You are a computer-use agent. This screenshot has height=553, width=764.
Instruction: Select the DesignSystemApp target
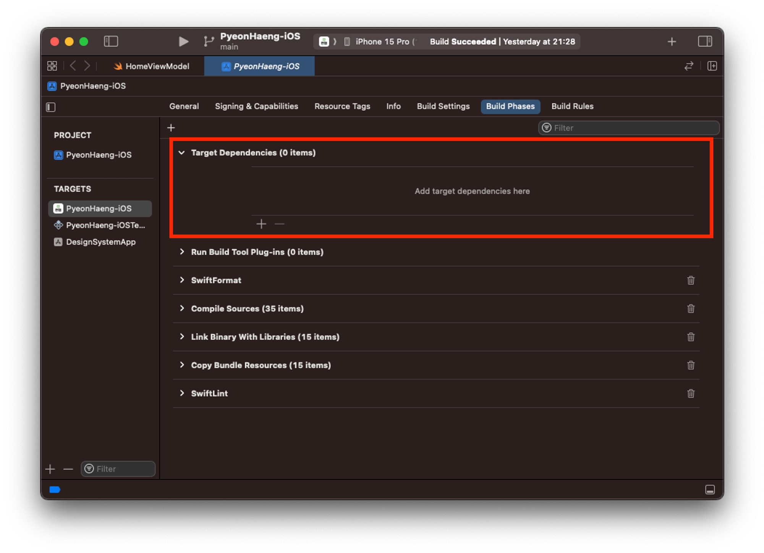pyautogui.click(x=100, y=242)
